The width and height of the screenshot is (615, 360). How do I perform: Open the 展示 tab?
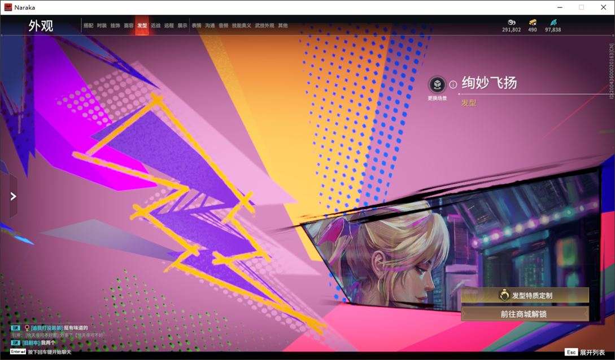[182, 25]
